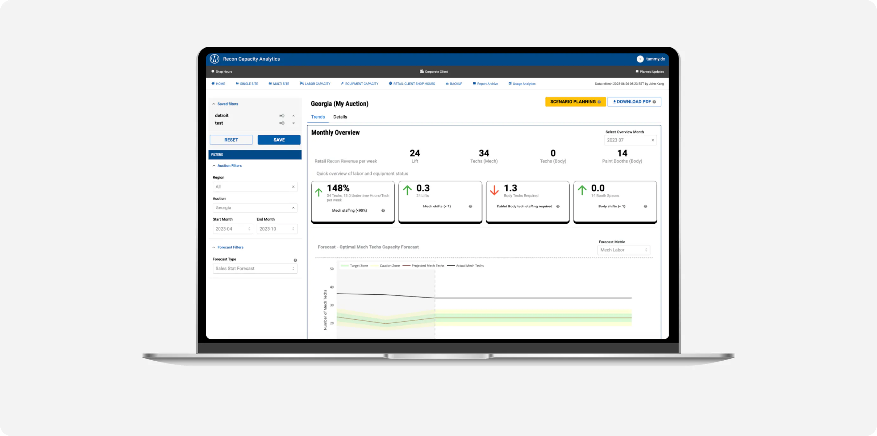The image size is (877, 436).
Task: Clear the 2023-07 overview month
Action: [x=653, y=140]
